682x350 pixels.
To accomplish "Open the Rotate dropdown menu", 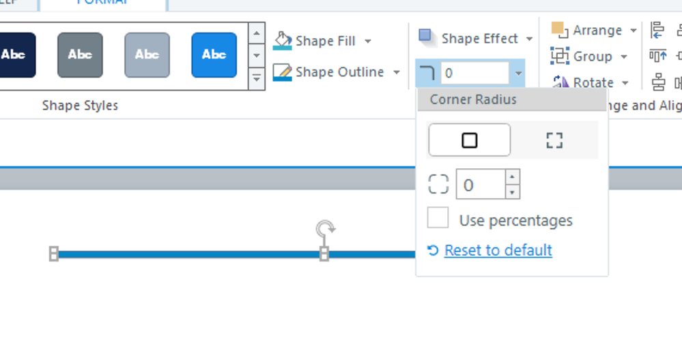I will pyautogui.click(x=625, y=82).
